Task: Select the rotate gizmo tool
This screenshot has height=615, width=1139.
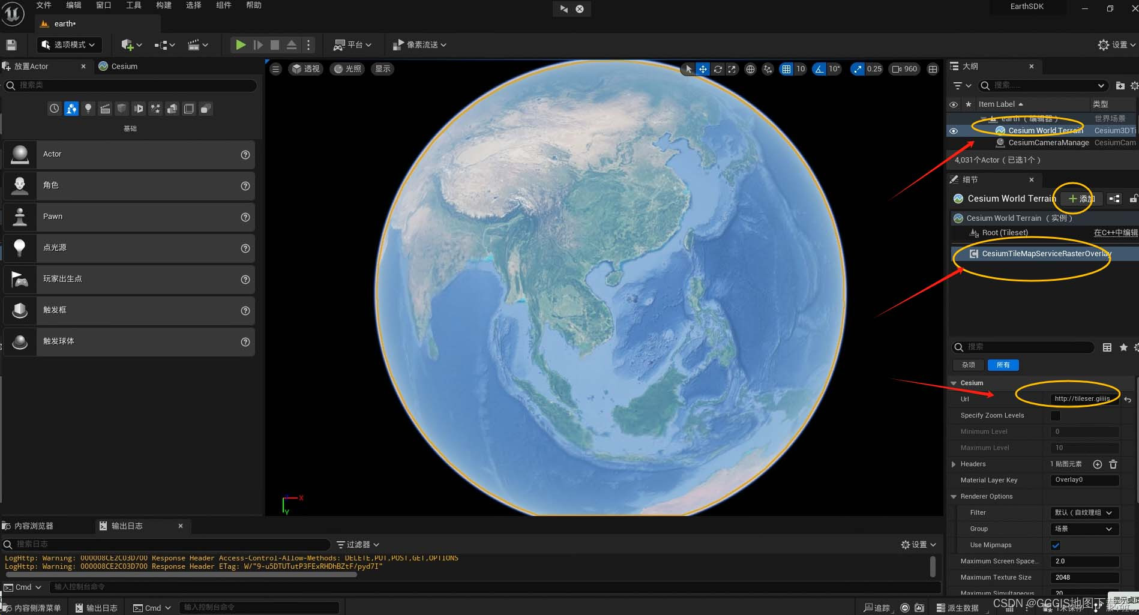Action: tap(718, 69)
